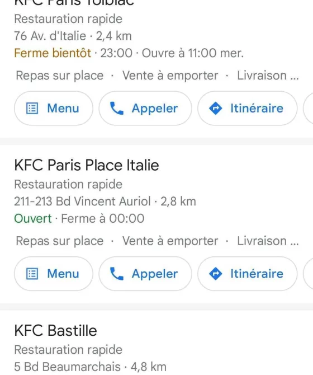This screenshot has width=313, height=375.
Task: Select address 211-213 Bd Vincent Auriol
Action: pyautogui.click(x=82, y=201)
